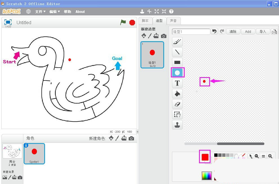Activate the Stamp duplicate tool
This screenshot has height=184, width=279.
(x=177, y=125)
